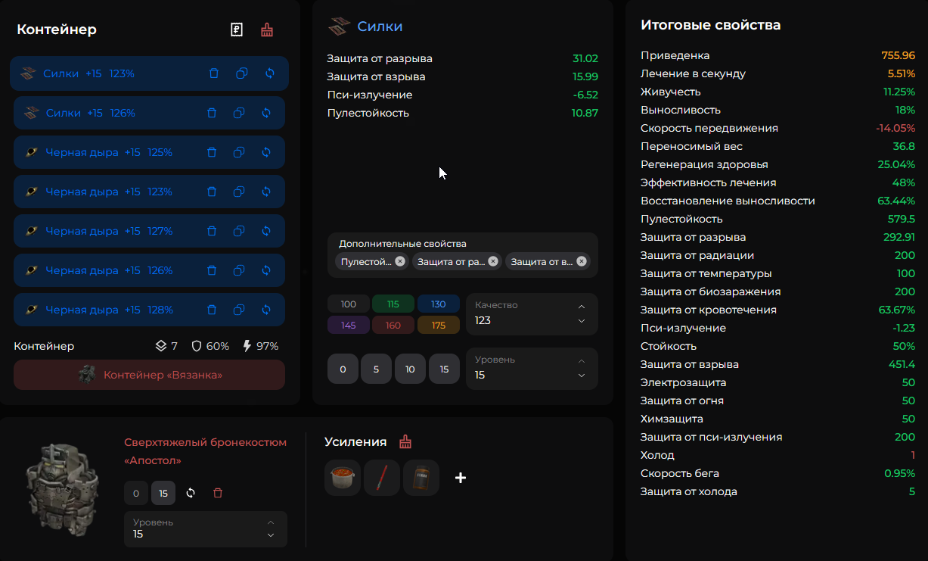Screen dimensions: 928x561
Task: Set artifact level preset to 10
Action: click(410, 369)
